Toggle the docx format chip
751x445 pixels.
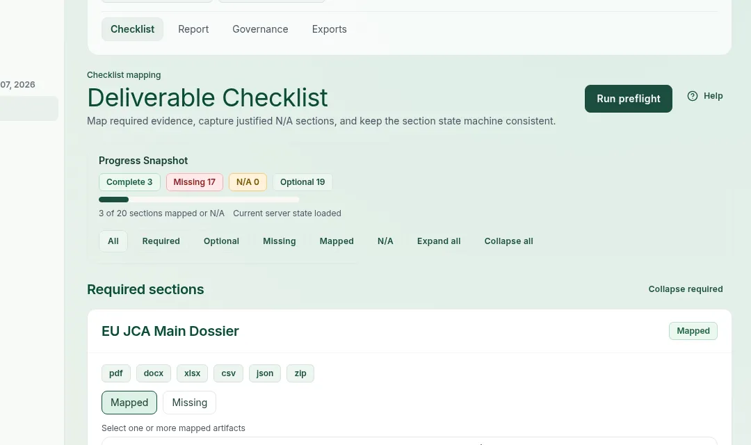coord(153,373)
